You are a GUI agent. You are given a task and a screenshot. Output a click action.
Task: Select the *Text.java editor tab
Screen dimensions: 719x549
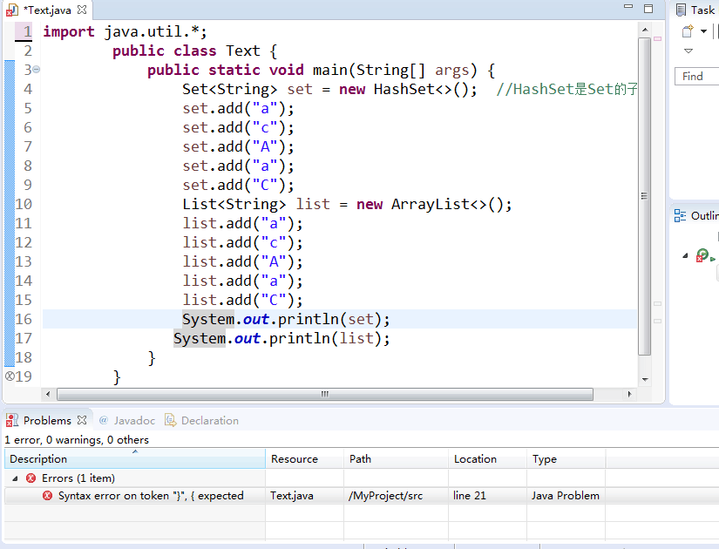tap(46, 10)
